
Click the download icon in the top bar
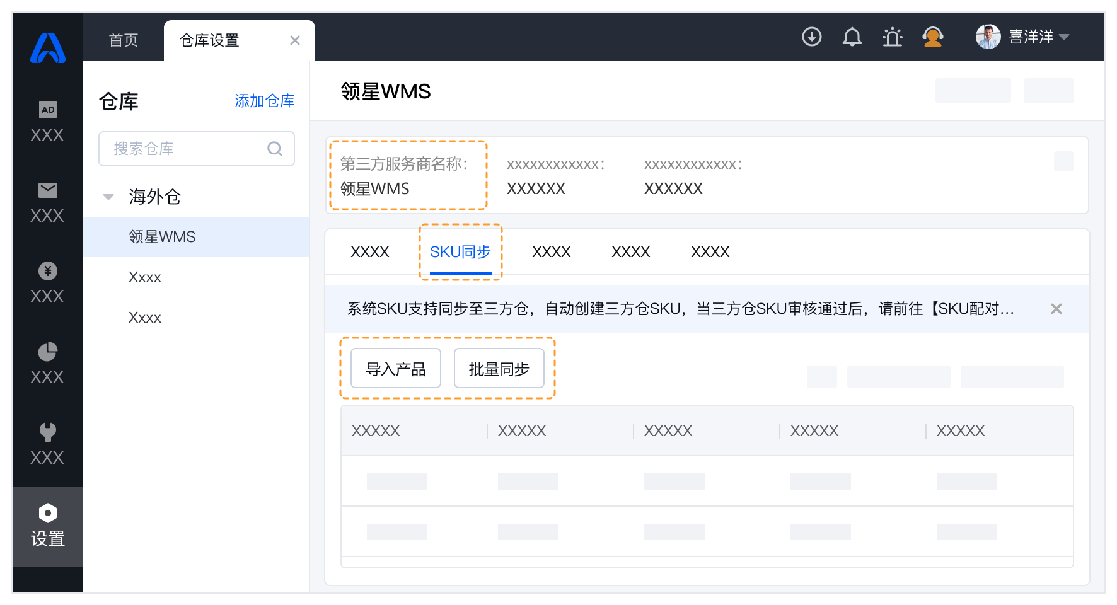click(812, 37)
